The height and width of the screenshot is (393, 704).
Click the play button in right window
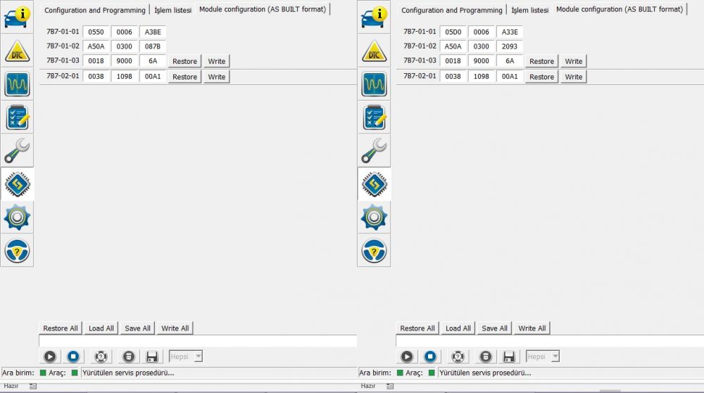click(407, 356)
